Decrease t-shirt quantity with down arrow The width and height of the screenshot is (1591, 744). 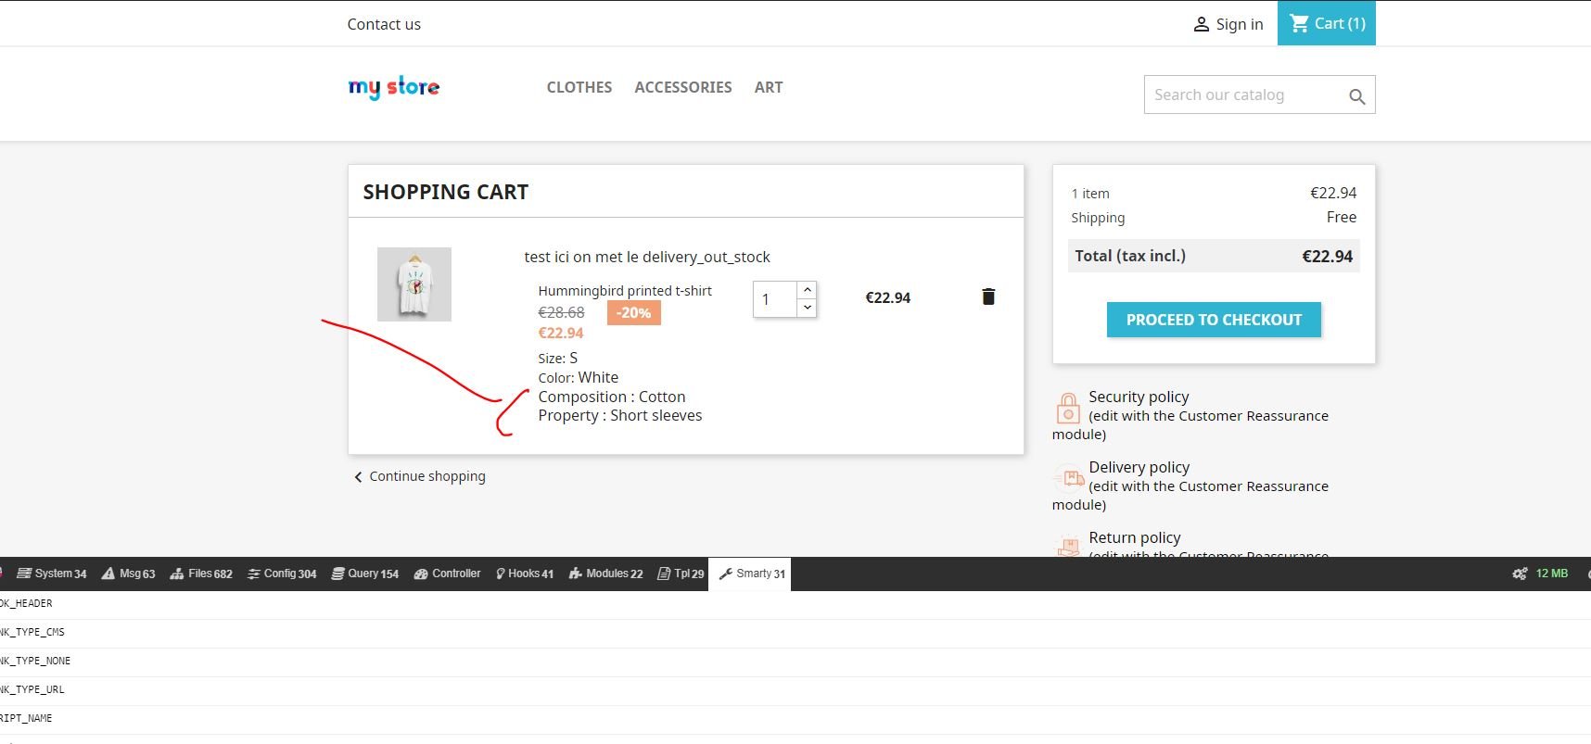[808, 308]
